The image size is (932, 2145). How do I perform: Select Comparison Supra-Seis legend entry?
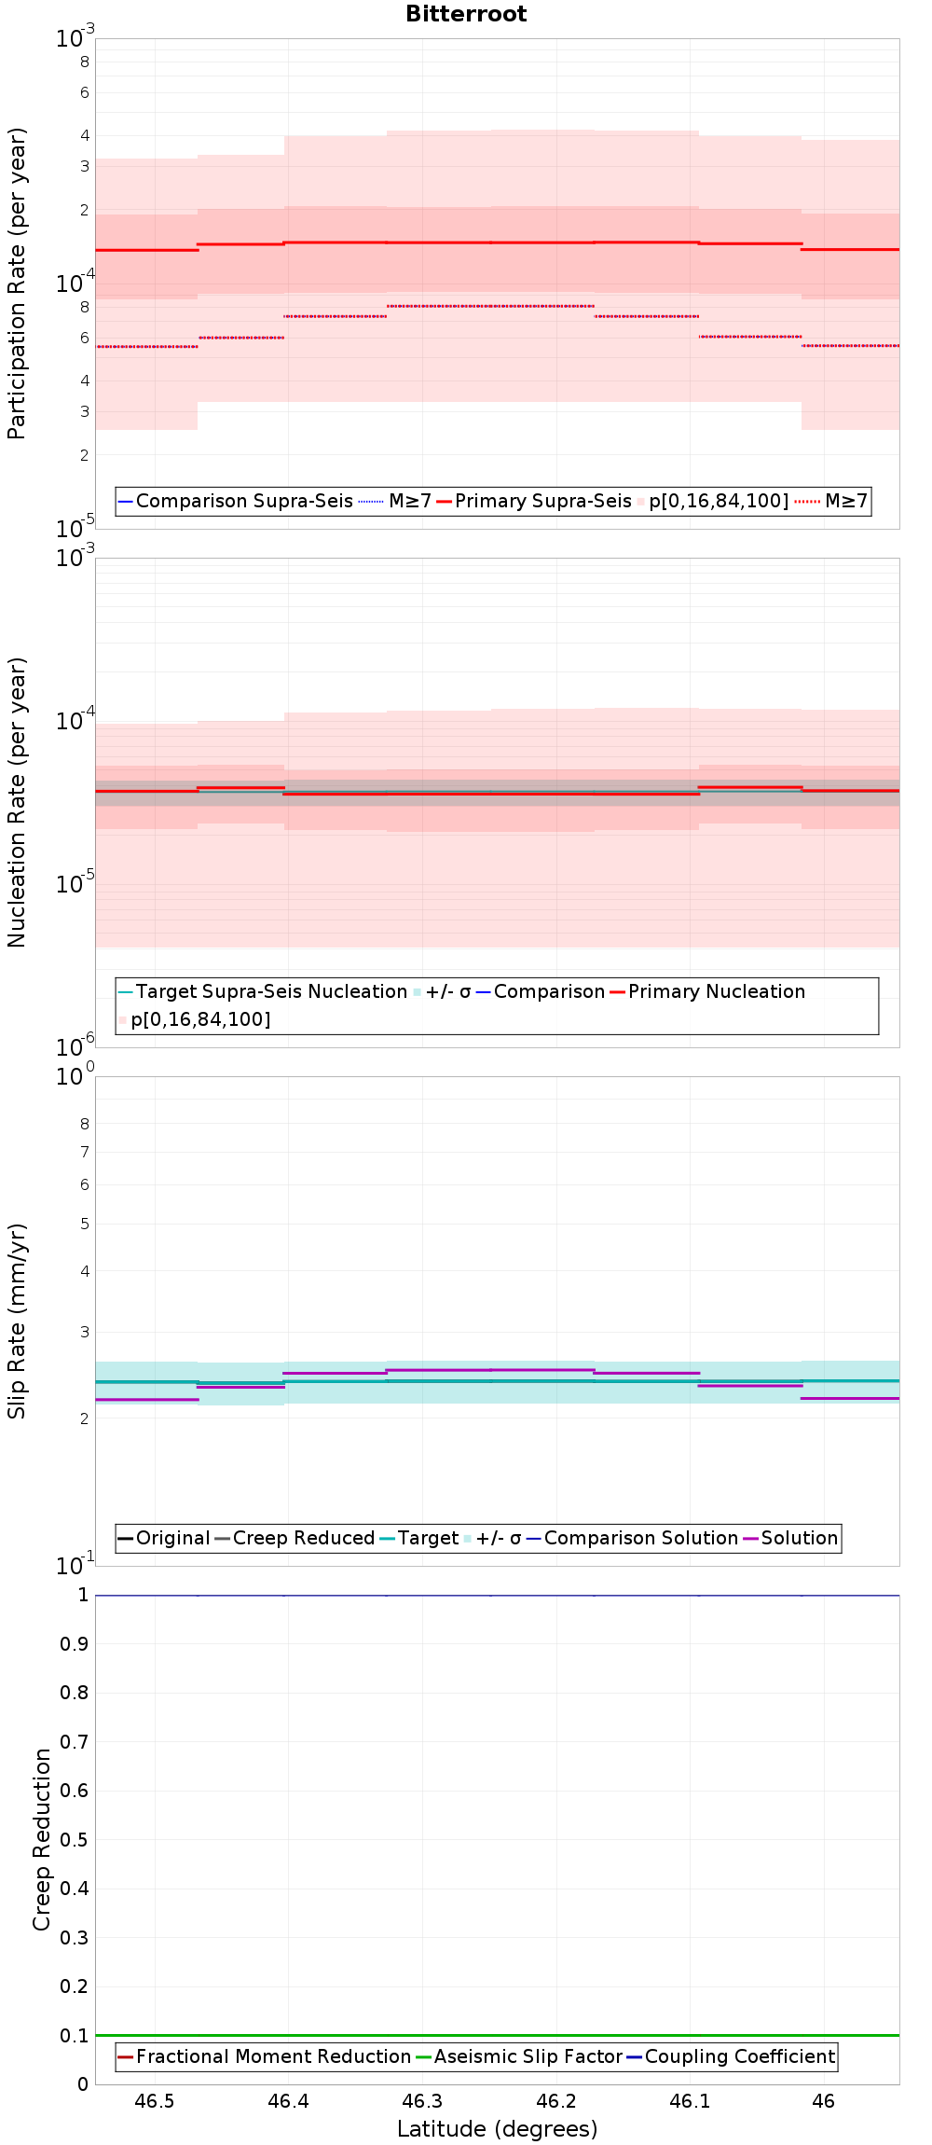click(x=236, y=501)
